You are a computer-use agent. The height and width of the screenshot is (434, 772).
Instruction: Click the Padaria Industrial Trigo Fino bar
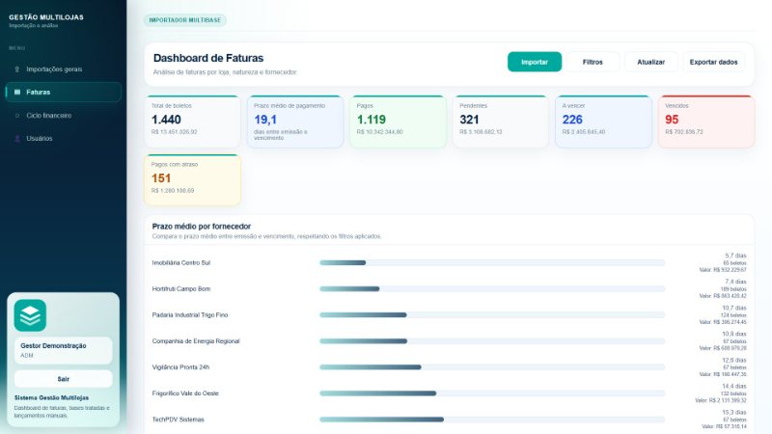point(492,315)
